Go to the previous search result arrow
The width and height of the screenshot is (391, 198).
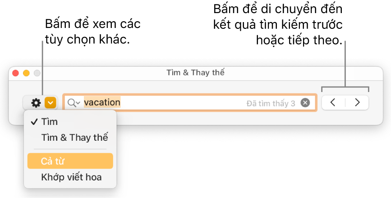tap(333, 102)
